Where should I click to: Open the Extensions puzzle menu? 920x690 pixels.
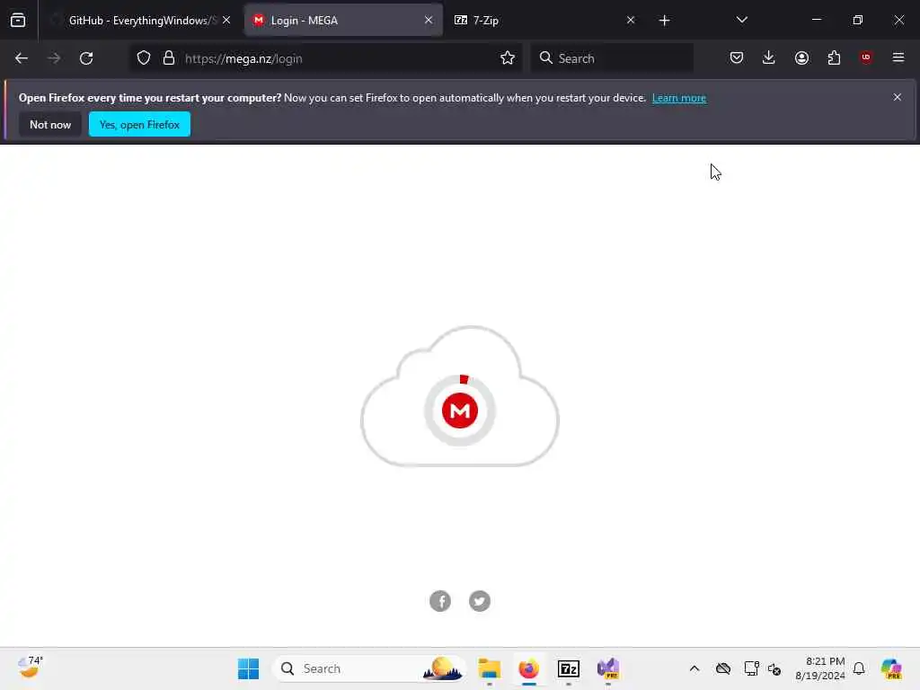click(834, 57)
